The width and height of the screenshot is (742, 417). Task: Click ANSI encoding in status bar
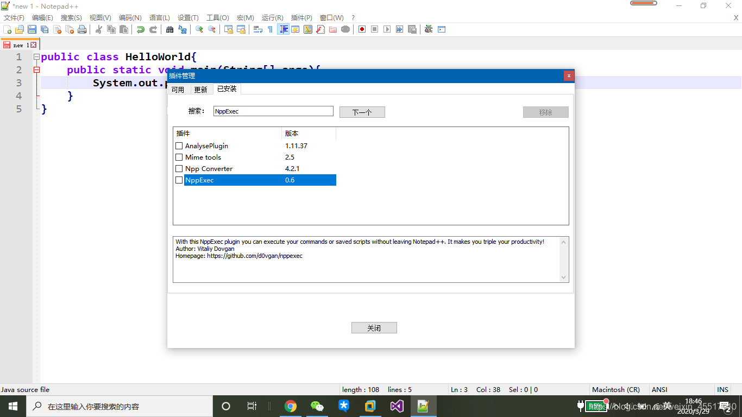coord(659,390)
